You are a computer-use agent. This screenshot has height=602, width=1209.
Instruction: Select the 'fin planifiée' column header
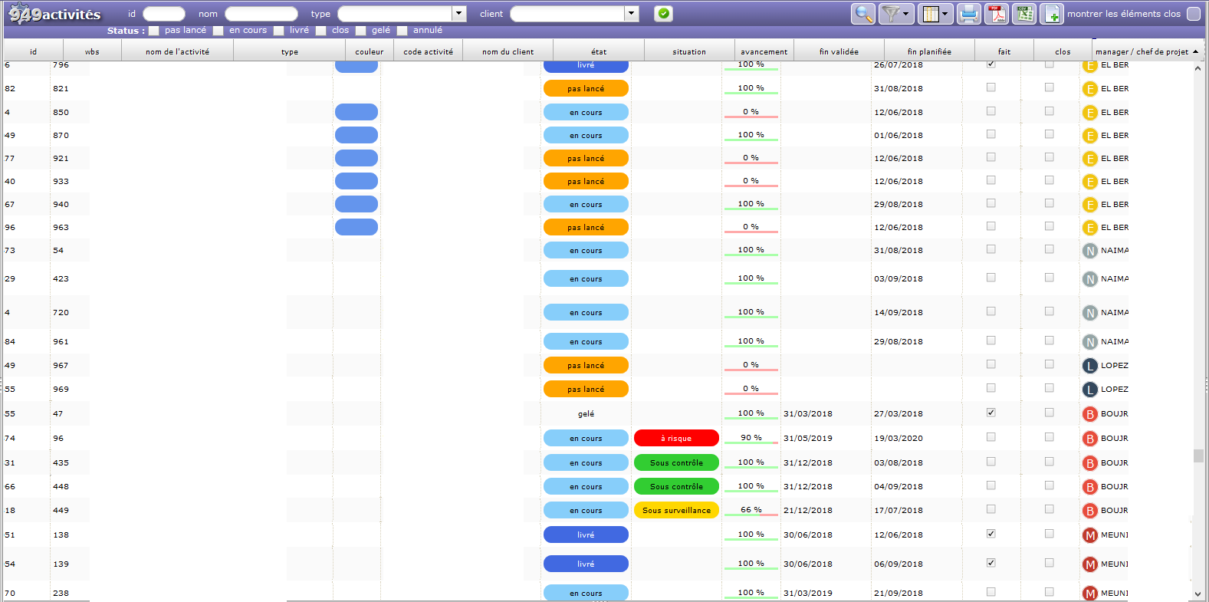pos(929,51)
